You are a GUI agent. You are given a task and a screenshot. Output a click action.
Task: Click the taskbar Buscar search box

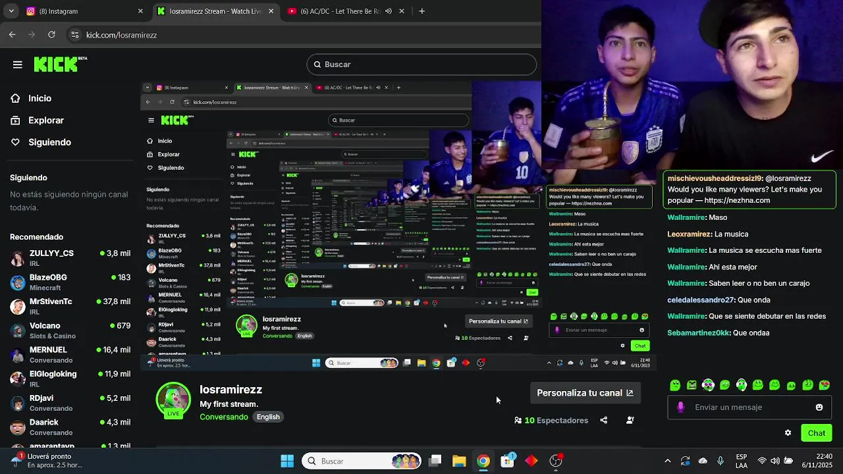coord(362,461)
